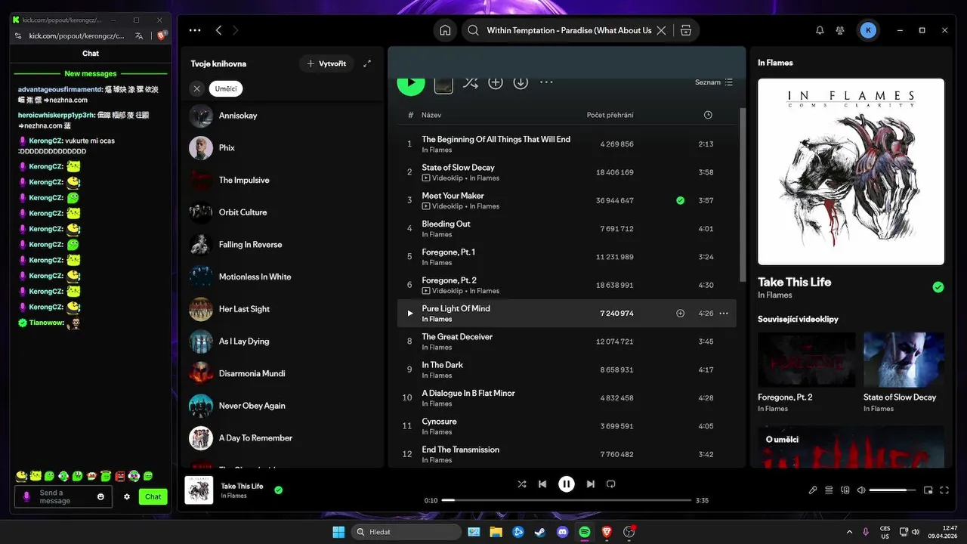Switch Spotify to full screen view
This screenshot has width=967, height=544.
[x=945, y=490]
